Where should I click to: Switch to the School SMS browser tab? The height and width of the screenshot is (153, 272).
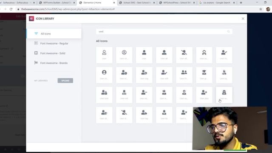tap(137, 3)
